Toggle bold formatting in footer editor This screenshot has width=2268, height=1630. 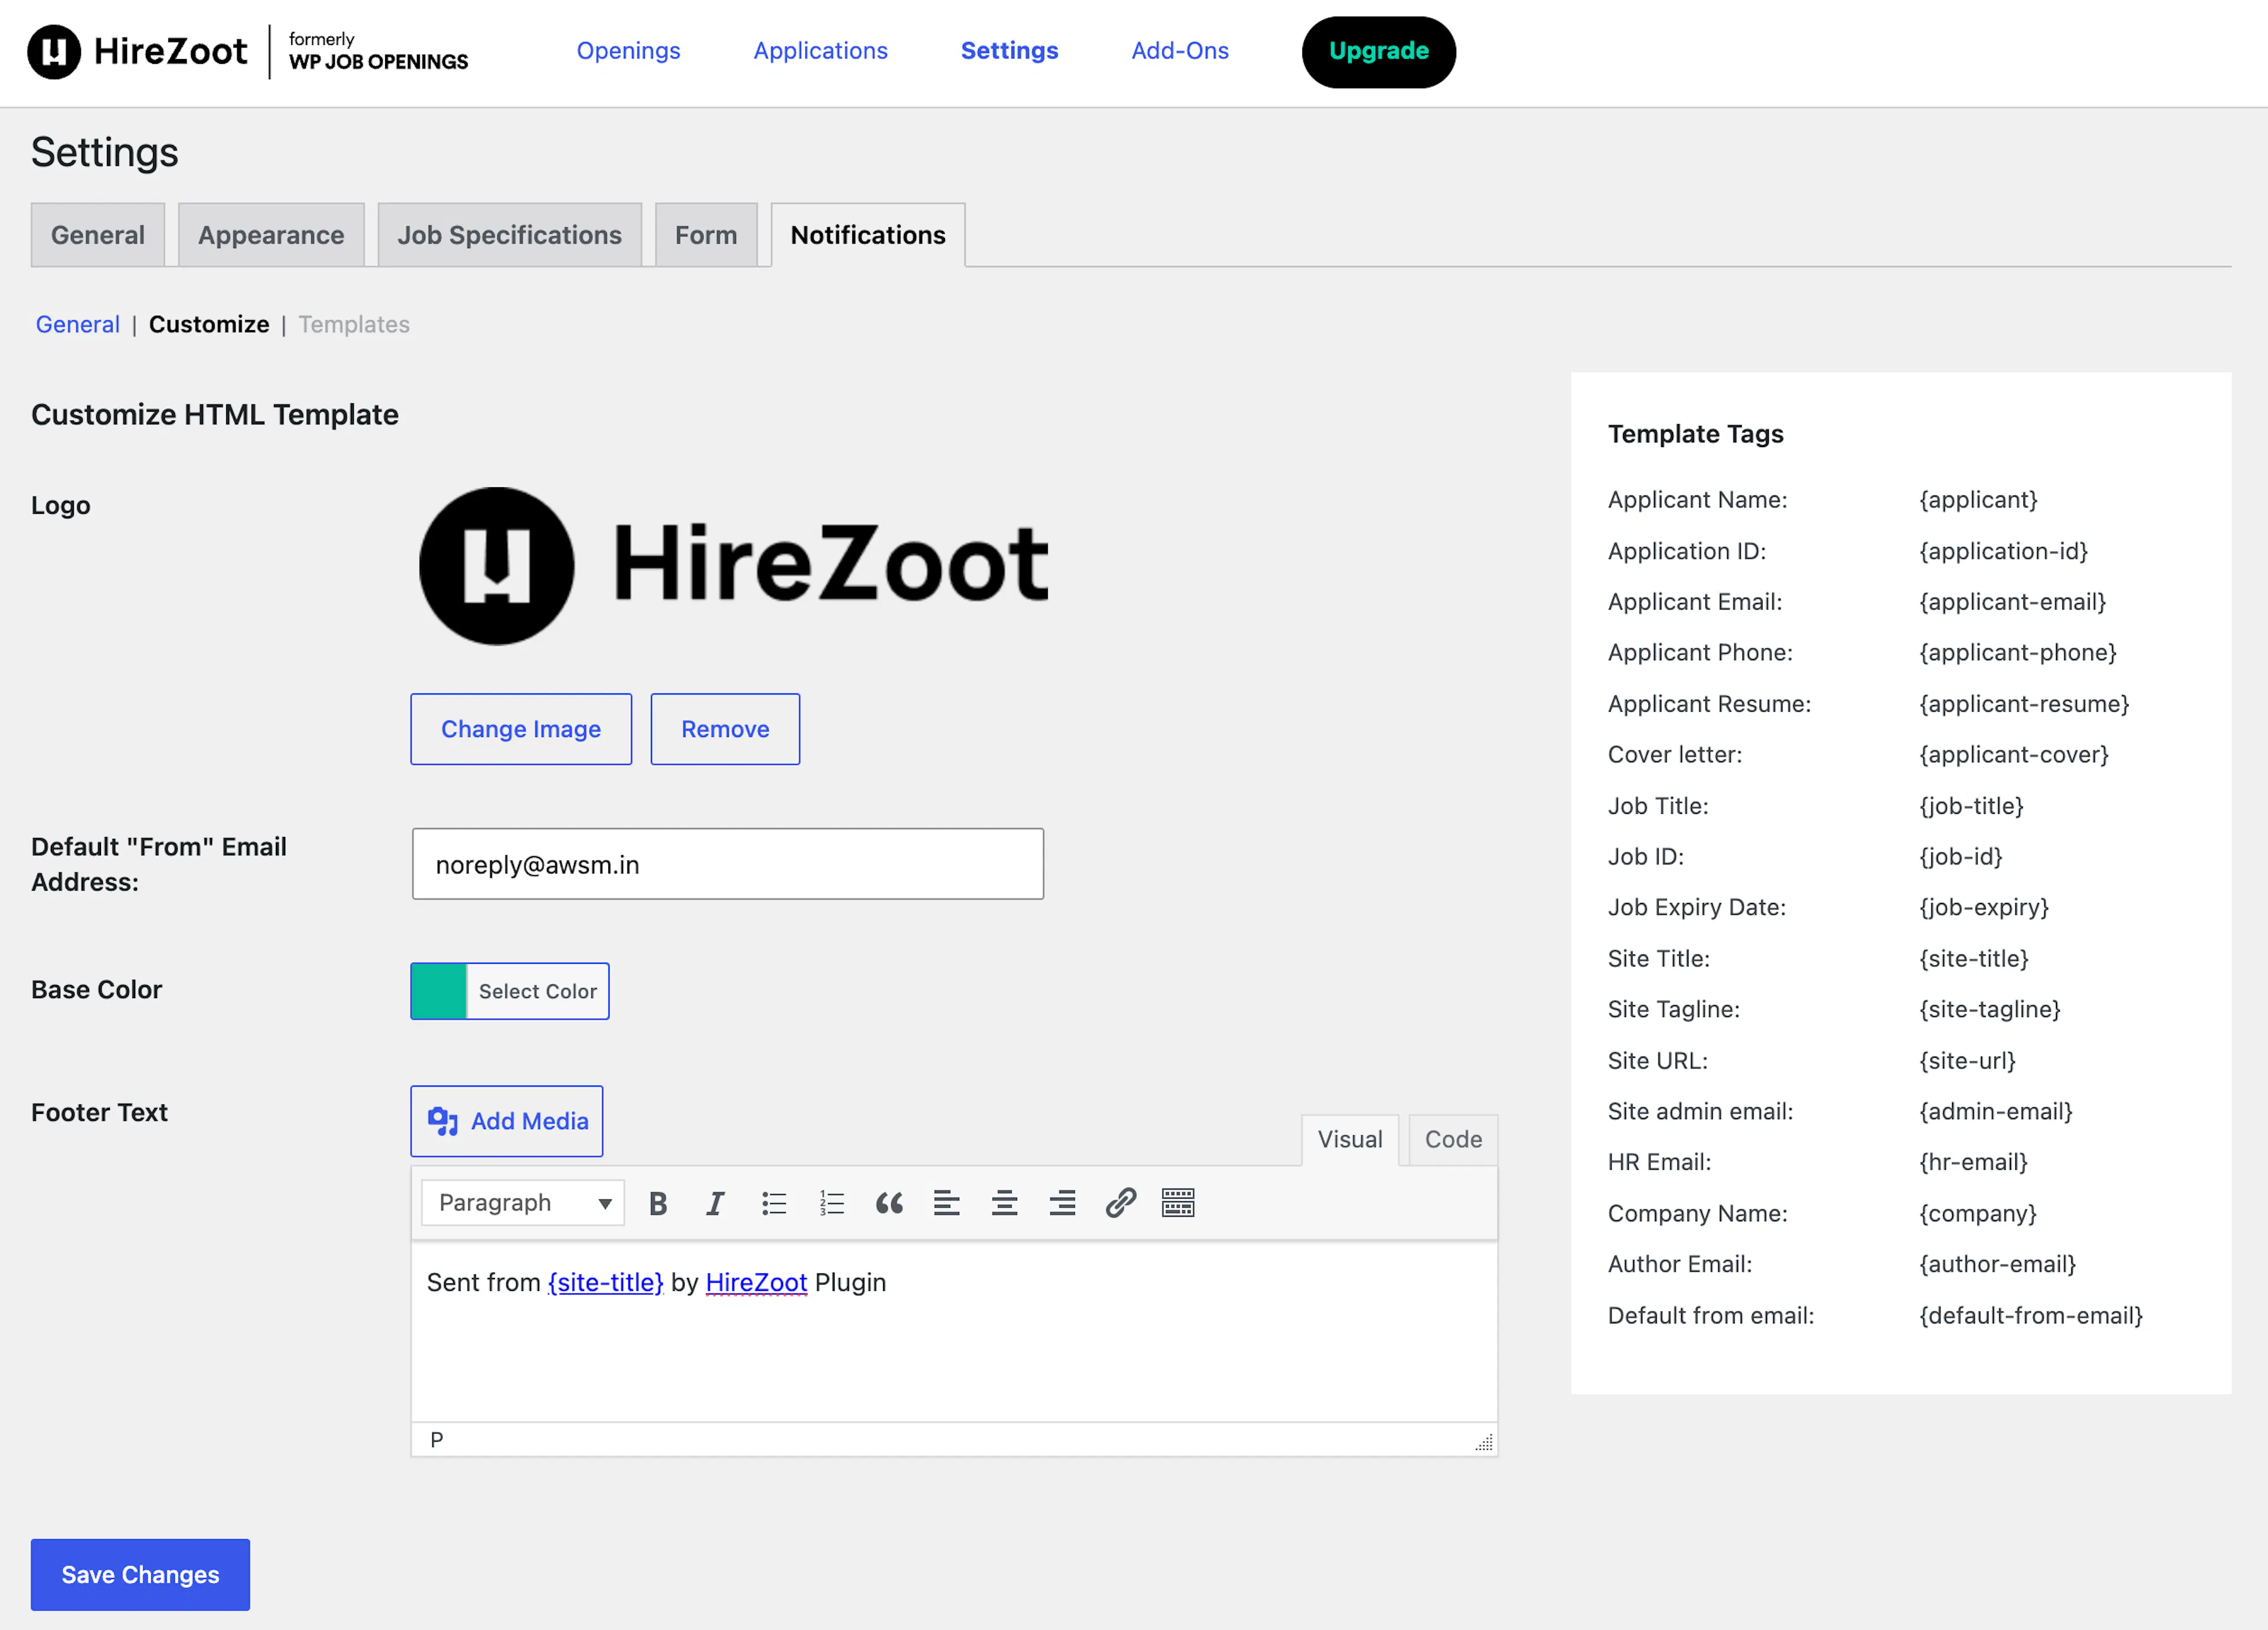[x=657, y=1203]
